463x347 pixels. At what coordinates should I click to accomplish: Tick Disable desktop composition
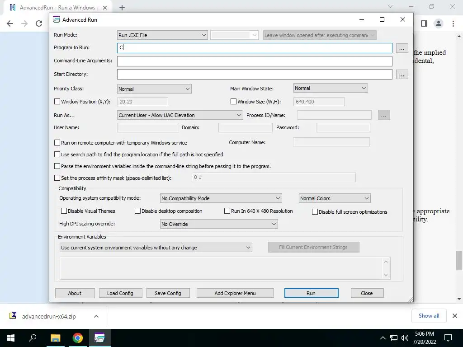pos(137,211)
